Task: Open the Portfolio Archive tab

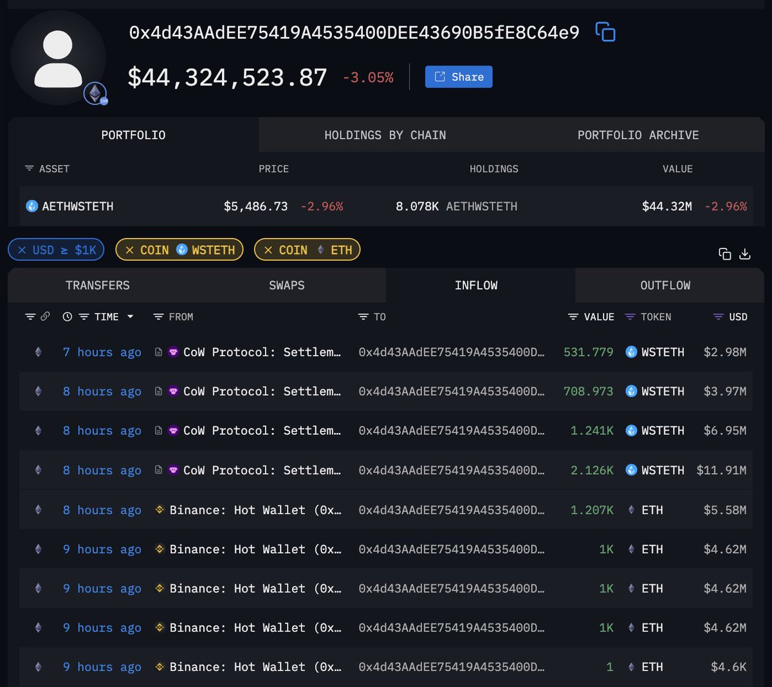Action: click(638, 135)
